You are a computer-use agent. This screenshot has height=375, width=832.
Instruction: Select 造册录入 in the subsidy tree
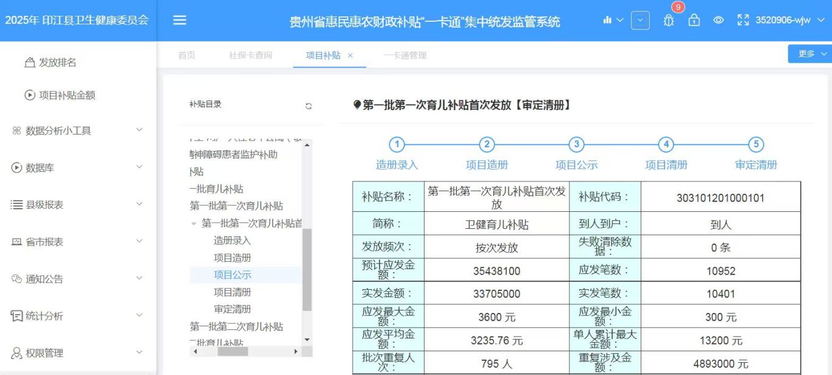coord(232,240)
